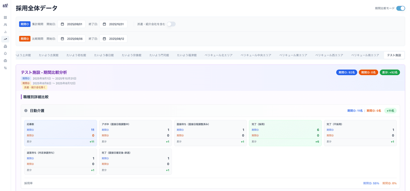Switch to the たいよう門司館 tab

pyautogui.click(x=159, y=55)
